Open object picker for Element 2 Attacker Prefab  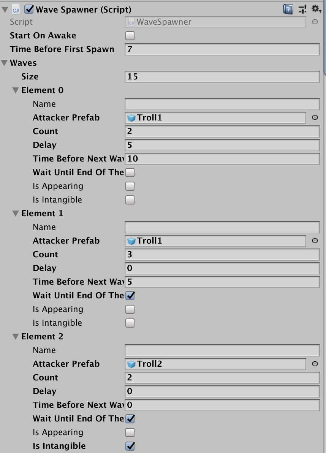(315, 364)
